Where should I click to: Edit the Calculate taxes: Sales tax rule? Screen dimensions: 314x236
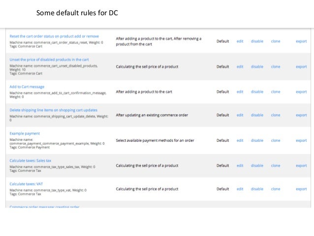[x=240, y=166]
